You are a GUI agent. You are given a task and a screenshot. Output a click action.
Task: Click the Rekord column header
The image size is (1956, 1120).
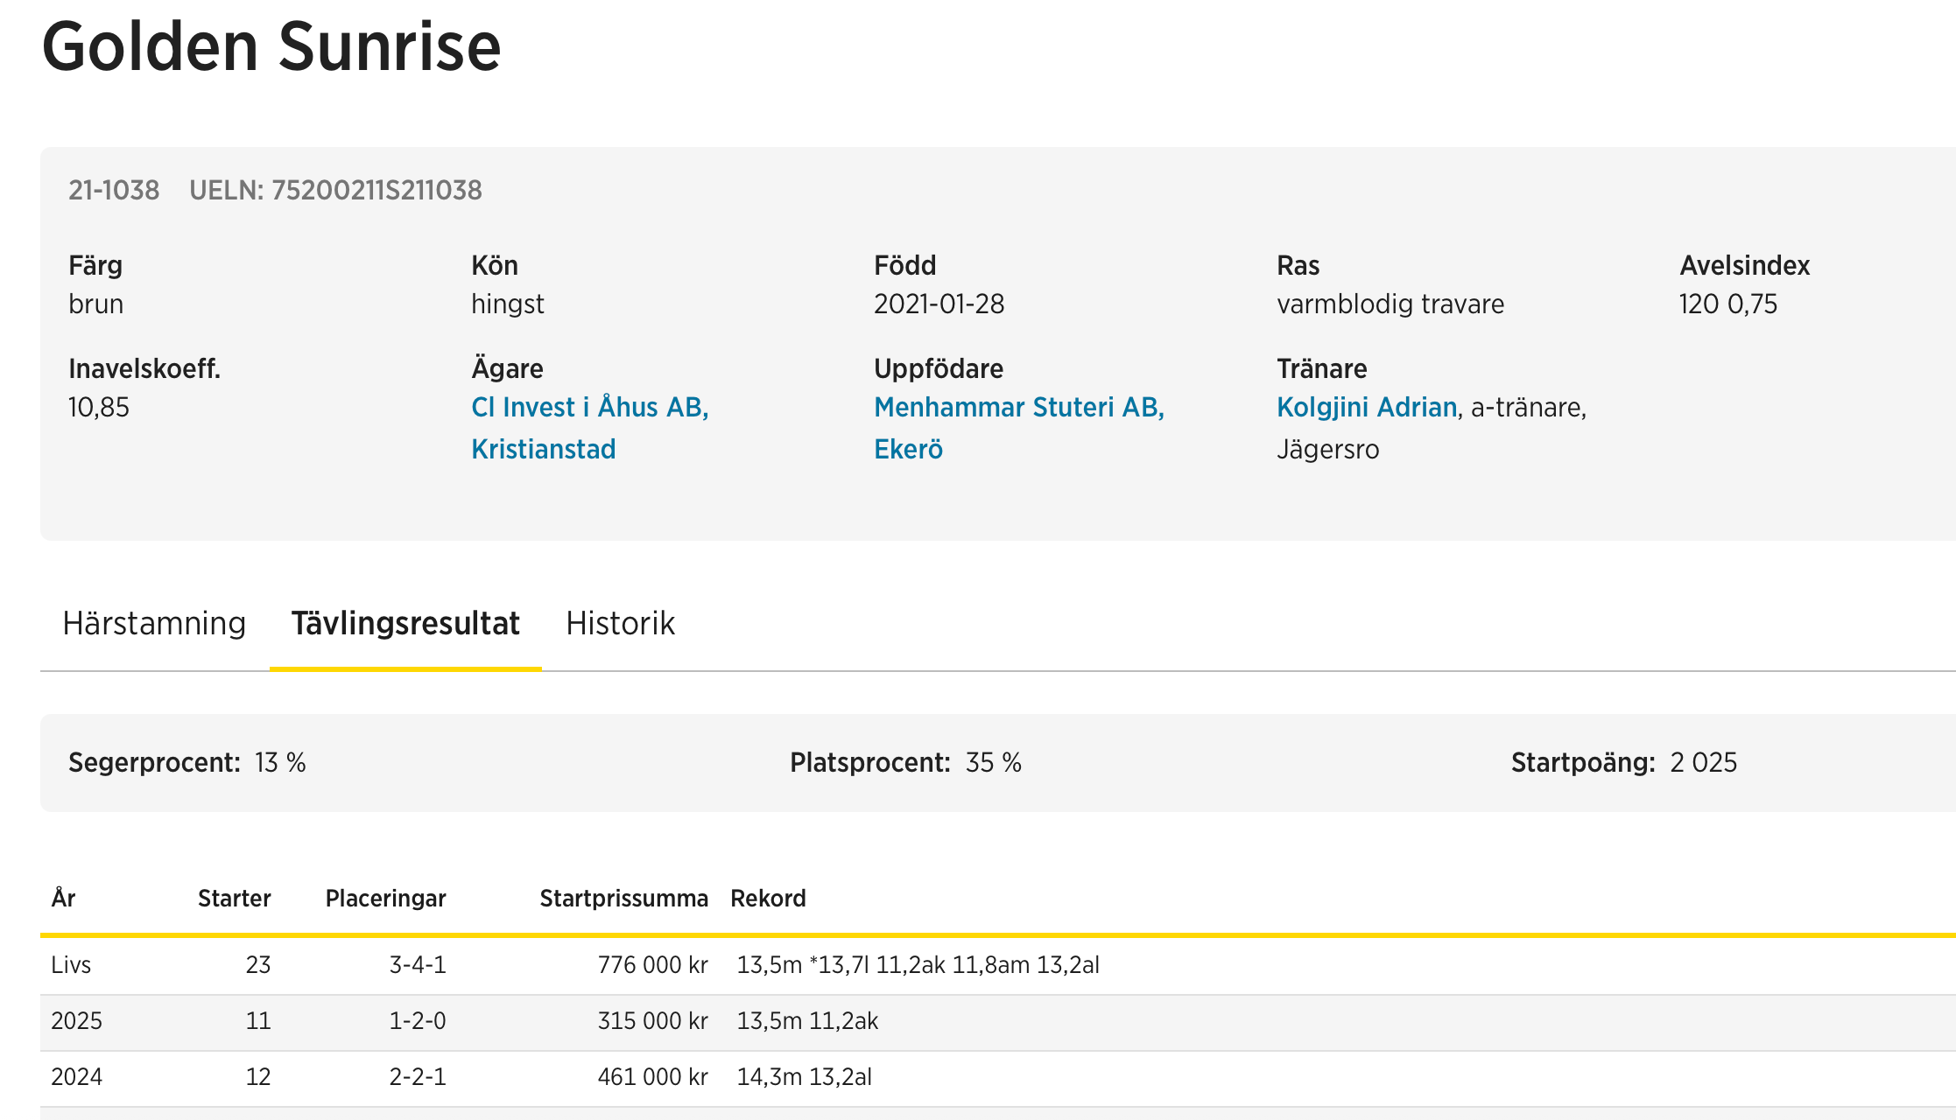tap(768, 899)
